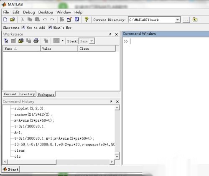Open the Desktop menu

pos(46,12)
